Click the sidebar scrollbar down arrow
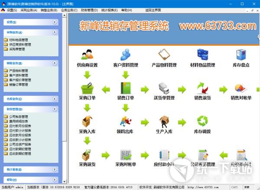 point(65,181)
